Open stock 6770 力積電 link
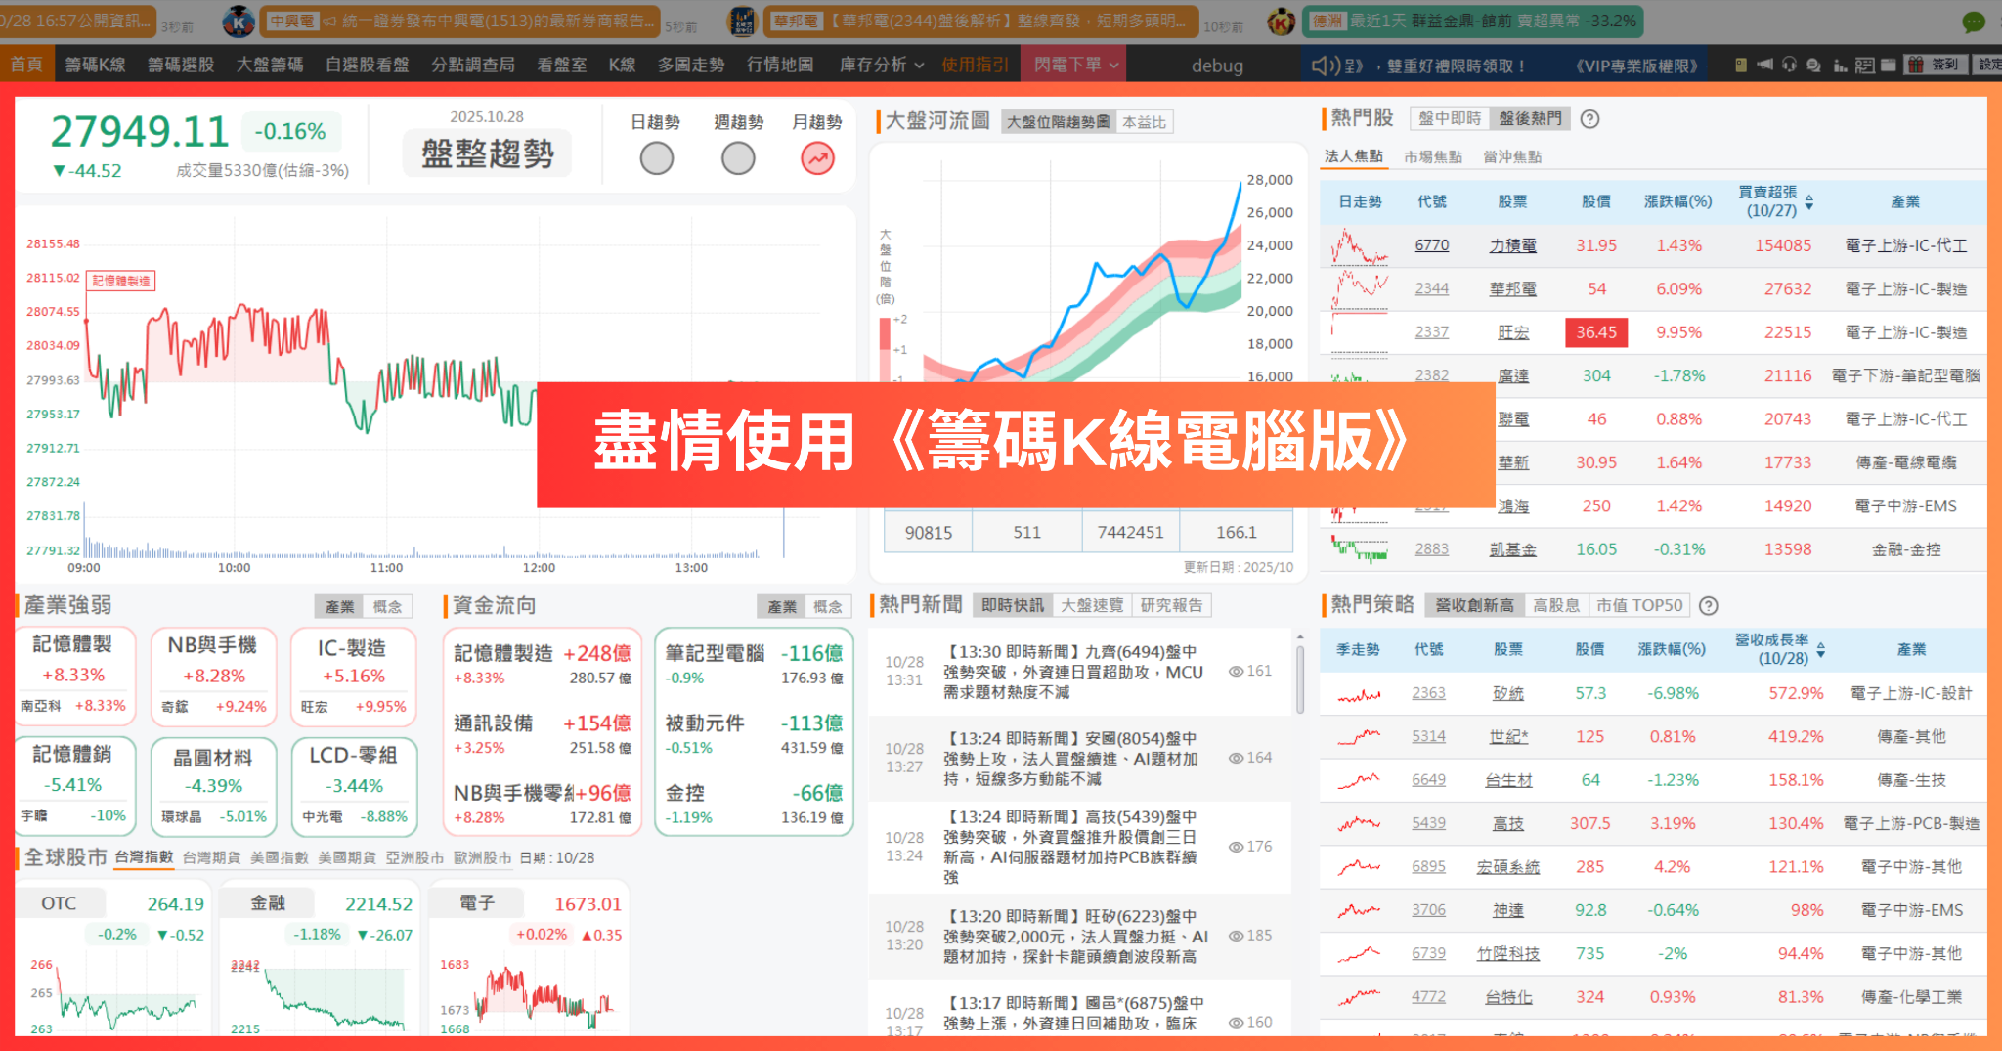Image resolution: width=2002 pixels, height=1051 pixels. (x=1431, y=244)
